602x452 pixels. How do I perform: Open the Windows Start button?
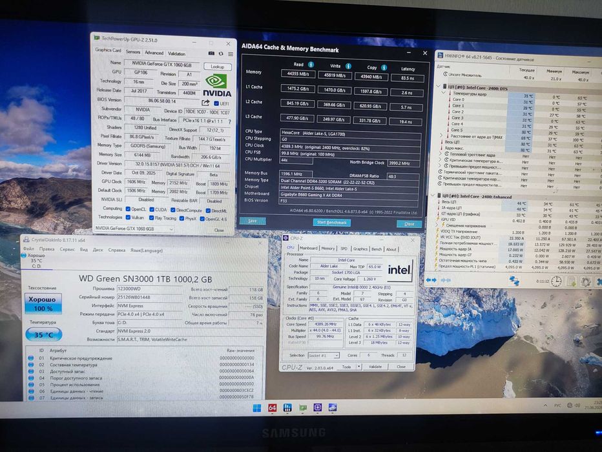pyautogui.click(x=257, y=408)
